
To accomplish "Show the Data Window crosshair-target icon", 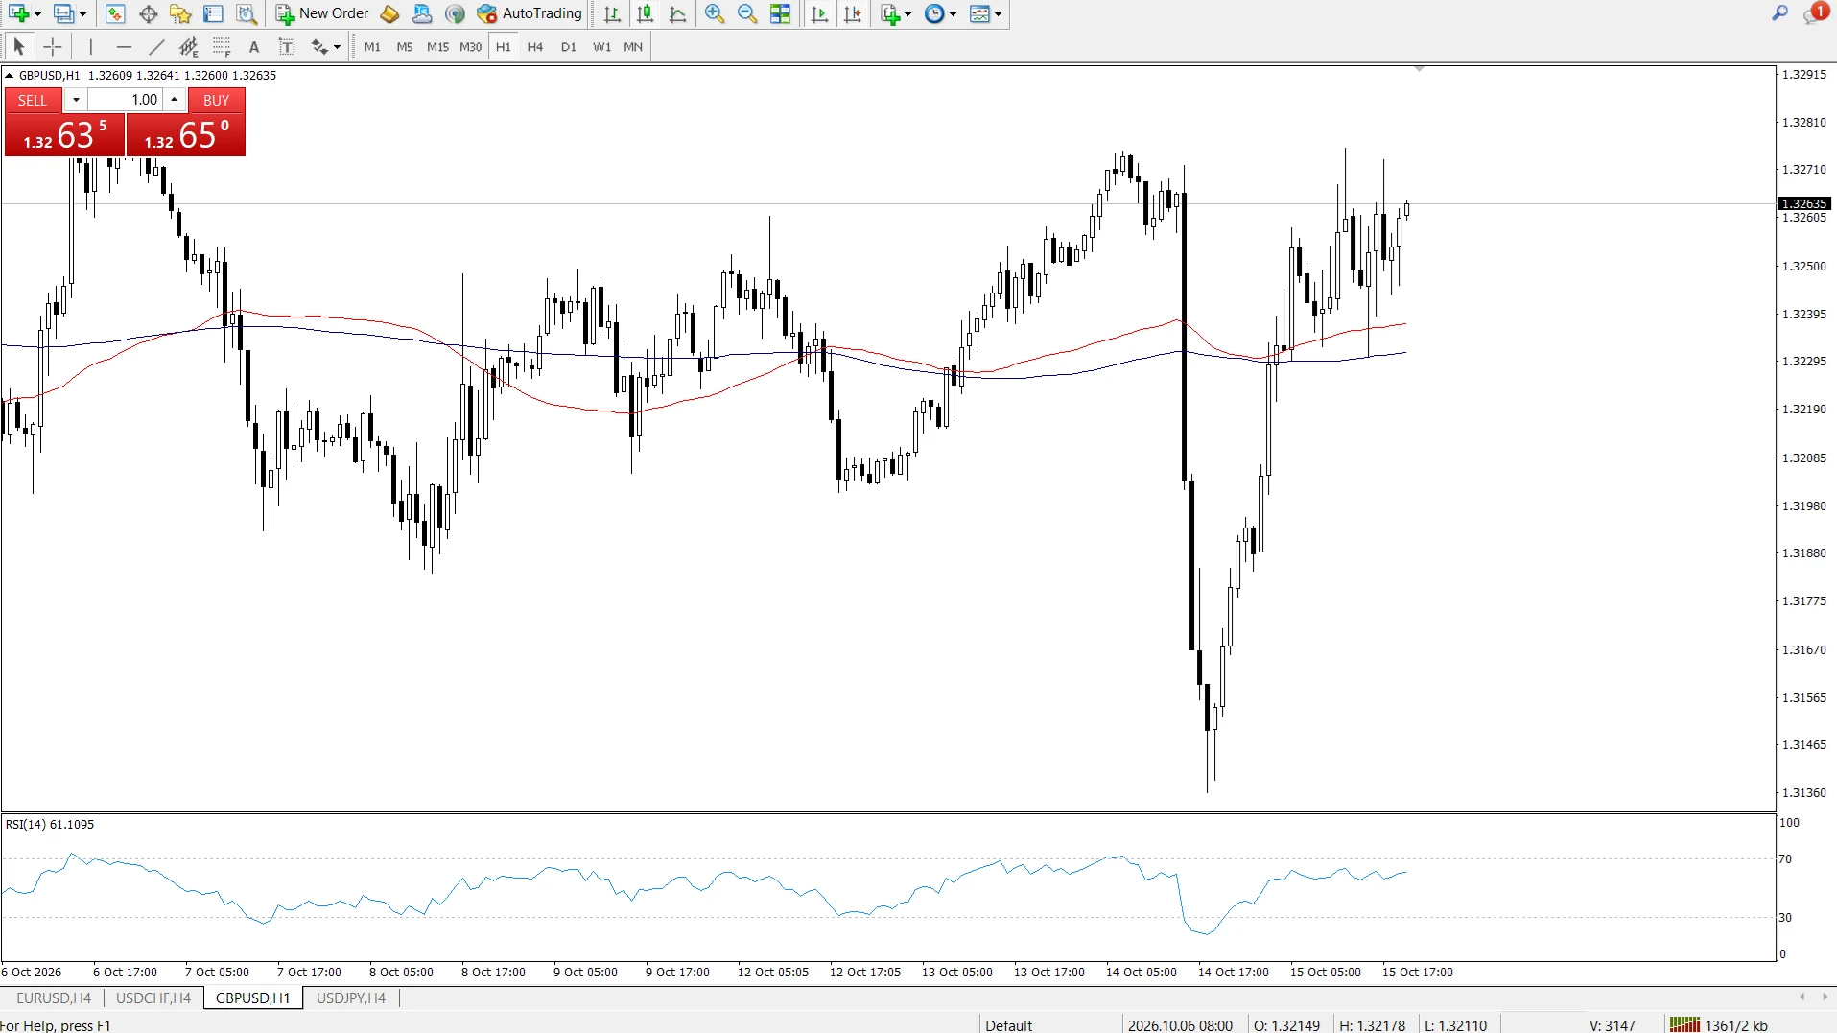I will point(148,13).
